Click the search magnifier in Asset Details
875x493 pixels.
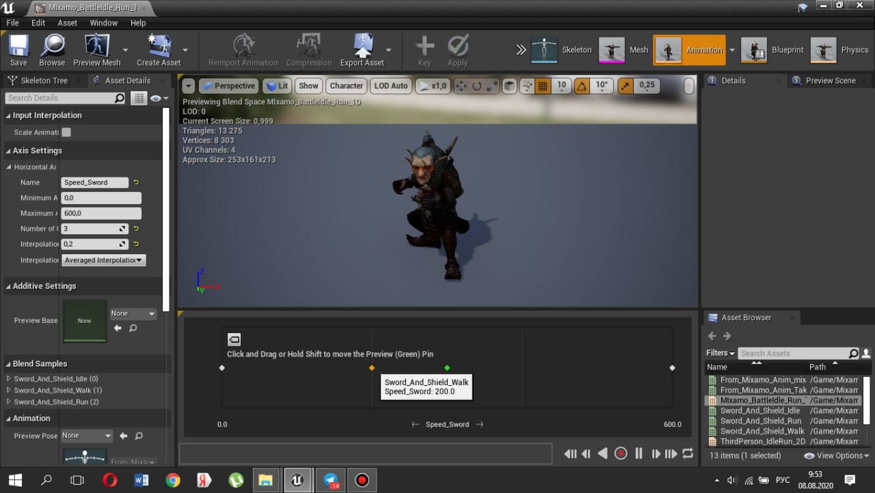pos(120,98)
